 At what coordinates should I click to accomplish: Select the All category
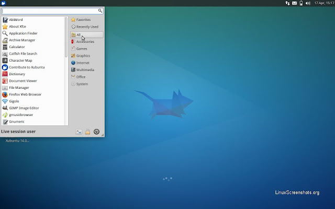coord(87,34)
